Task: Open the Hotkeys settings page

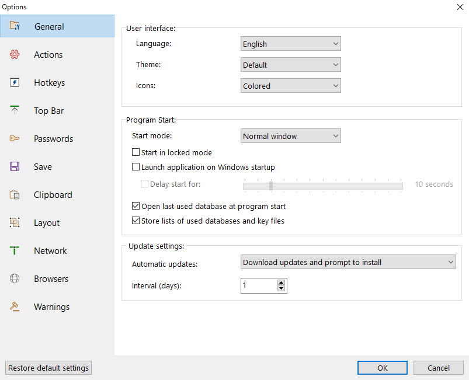Action: (57, 82)
